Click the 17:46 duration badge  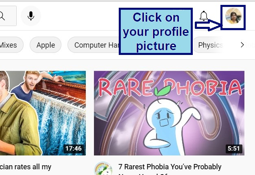[74, 149]
